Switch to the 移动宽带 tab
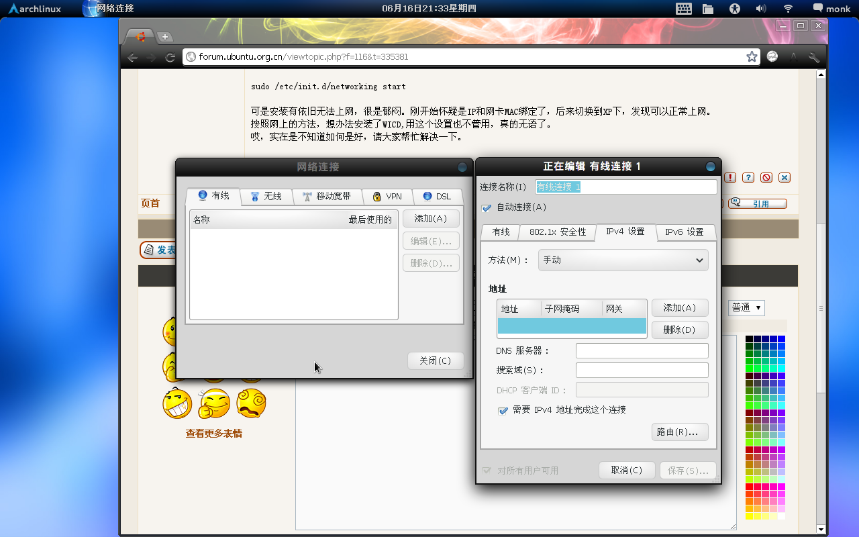 [x=327, y=196]
